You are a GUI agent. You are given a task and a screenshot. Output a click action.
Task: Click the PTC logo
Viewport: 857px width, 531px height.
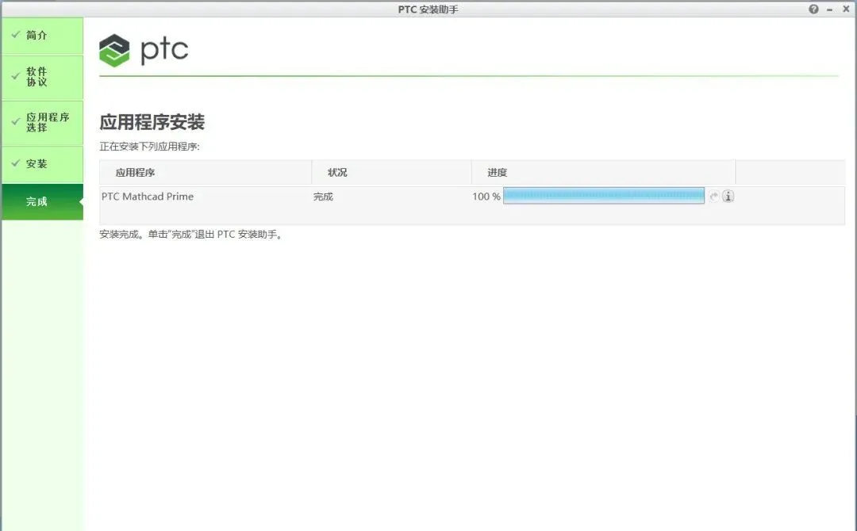coord(143,50)
